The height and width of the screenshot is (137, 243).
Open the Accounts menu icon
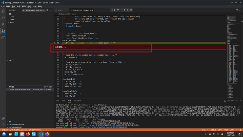[x=3, y=118]
